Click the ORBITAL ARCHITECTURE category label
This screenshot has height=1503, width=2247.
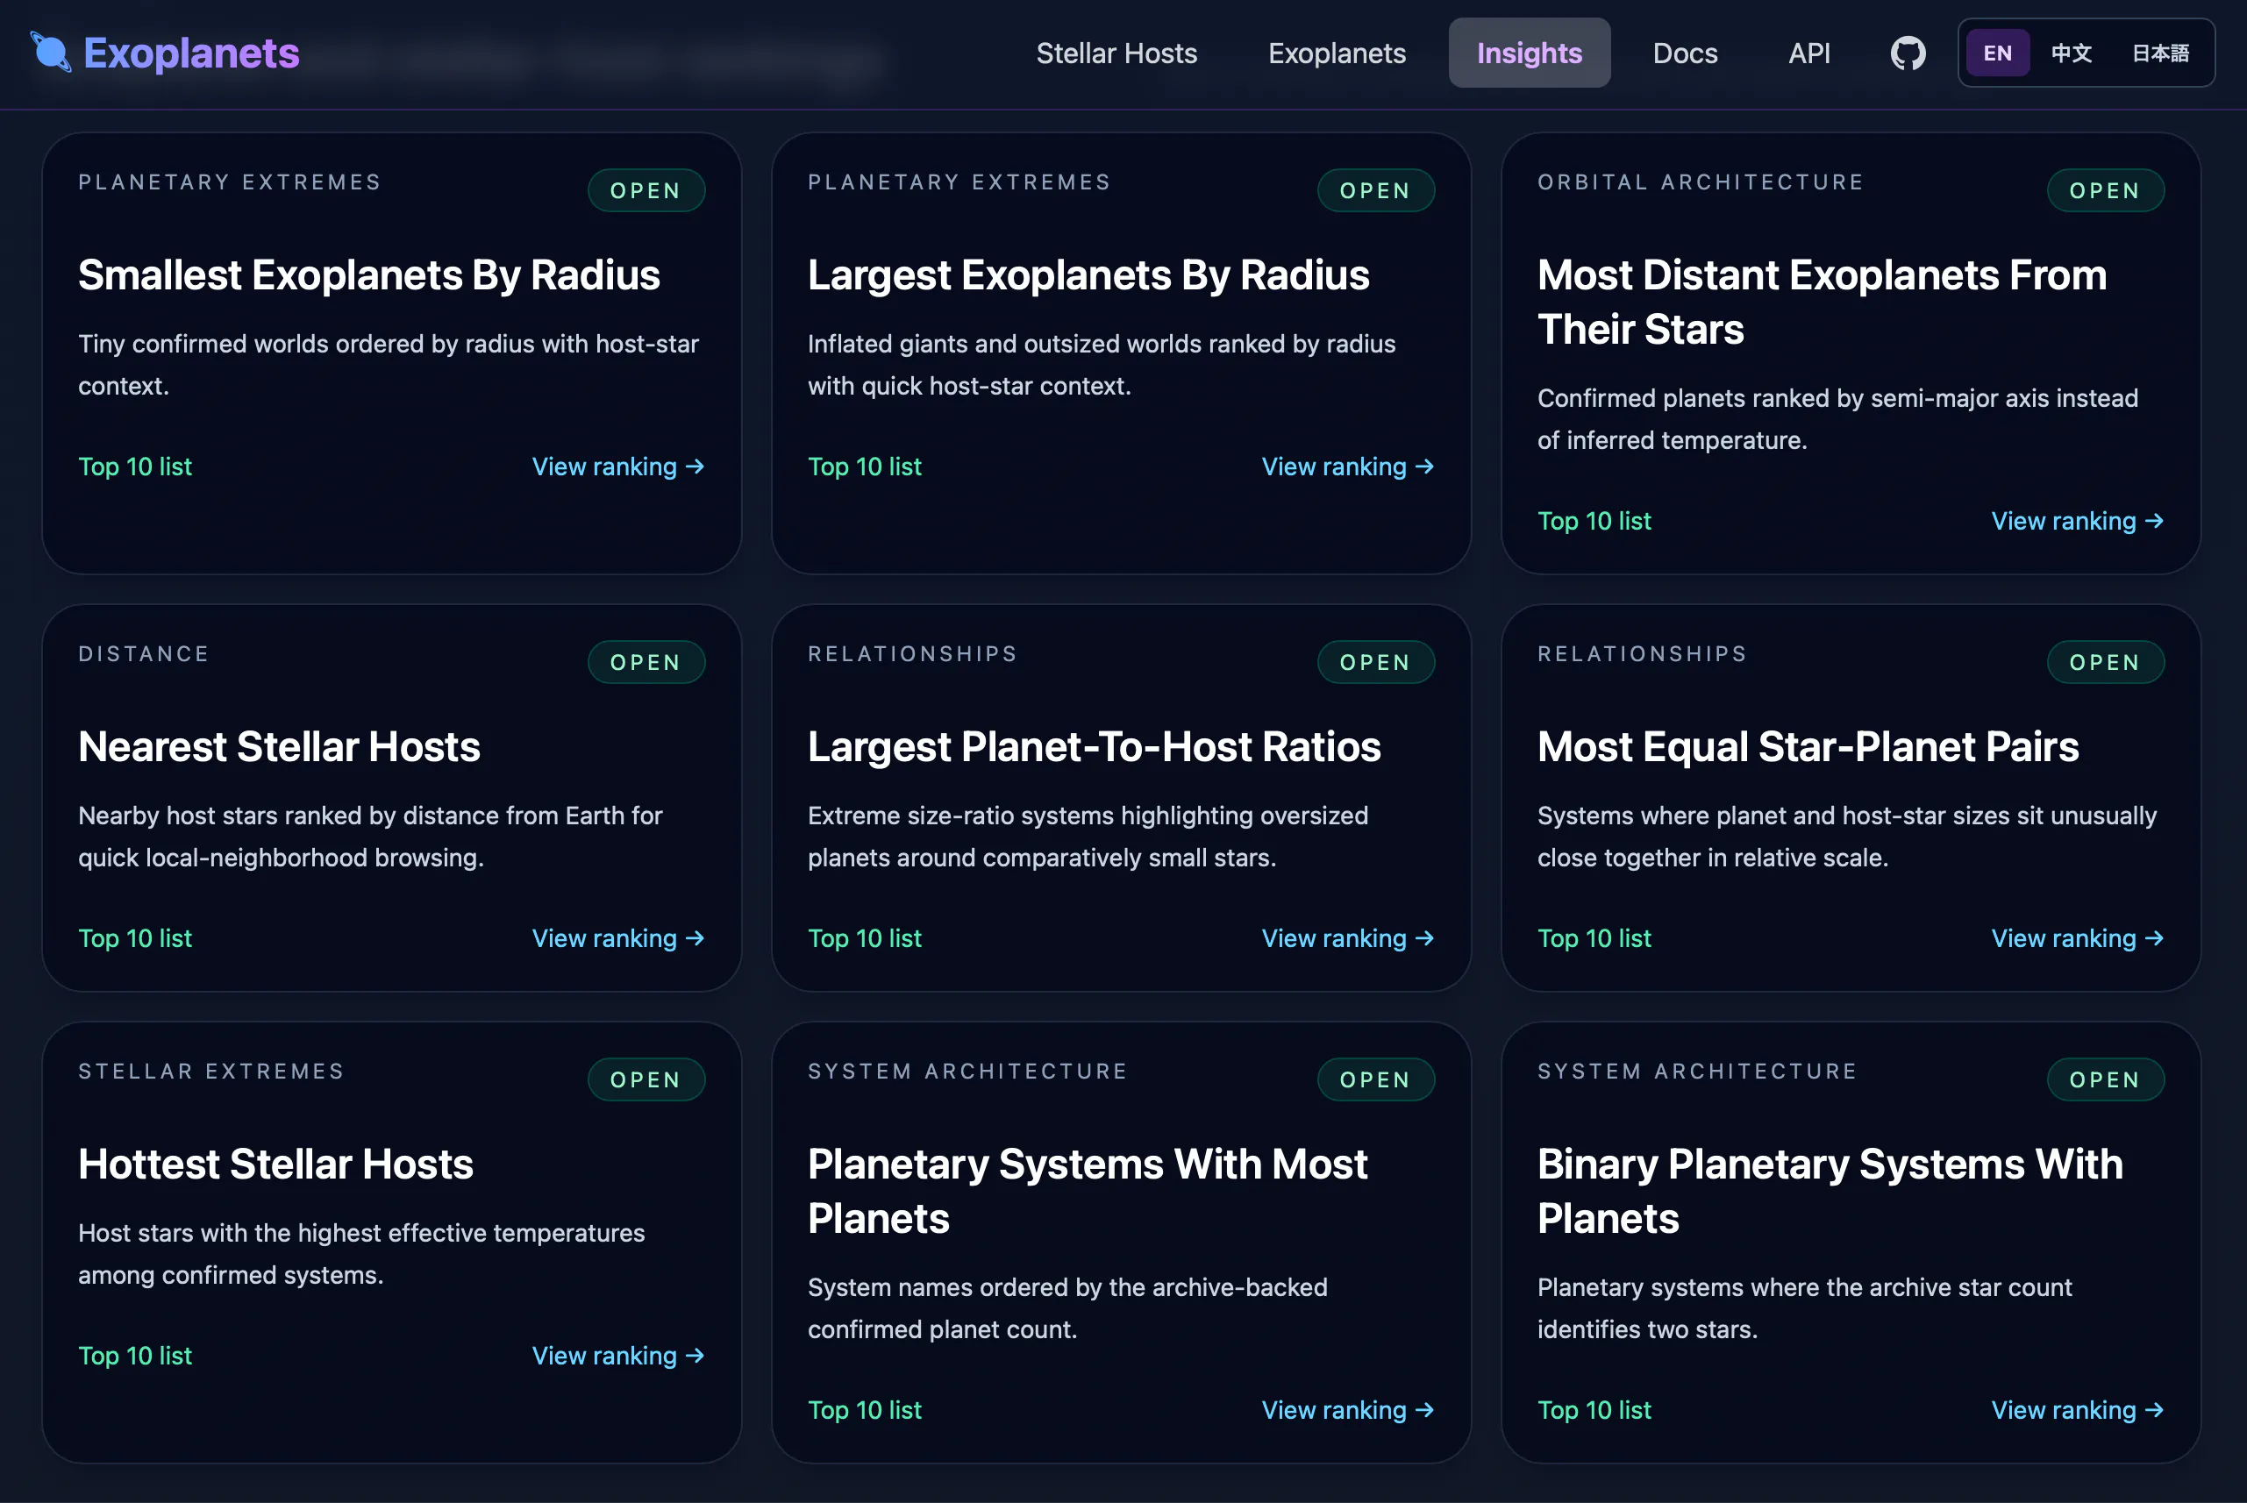pyautogui.click(x=1701, y=182)
